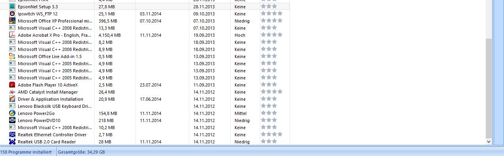
Task: Click the Ipswitch WS_FTP 12 icon
Action: point(12,14)
